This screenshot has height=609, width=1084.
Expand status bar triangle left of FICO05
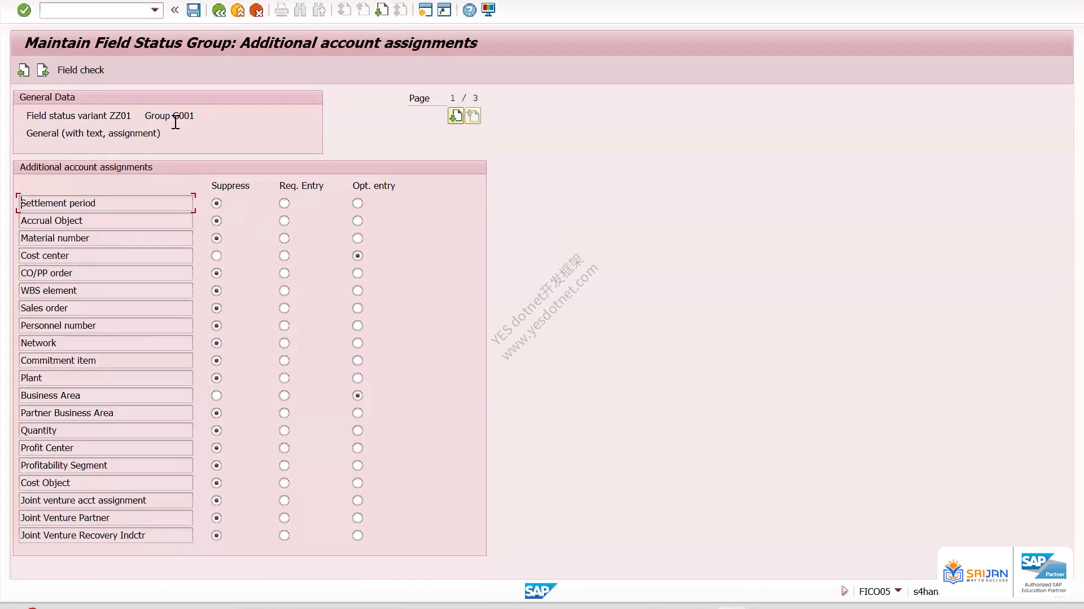pyautogui.click(x=844, y=591)
